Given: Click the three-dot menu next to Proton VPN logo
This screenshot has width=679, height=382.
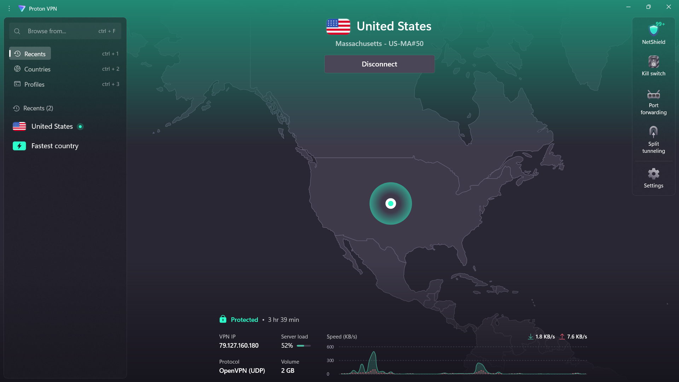Looking at the screenshot, I should click(x=9, y=8).
